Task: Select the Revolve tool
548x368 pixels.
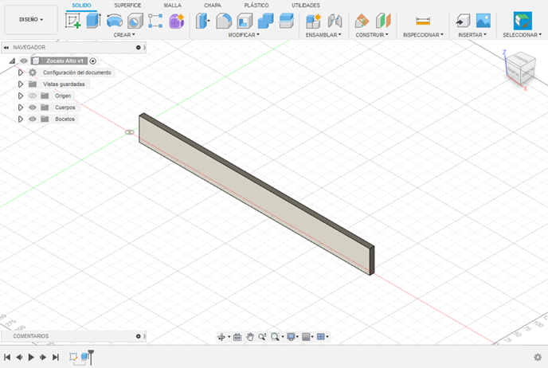Action: pyautogui.click(x=114, y=21)
